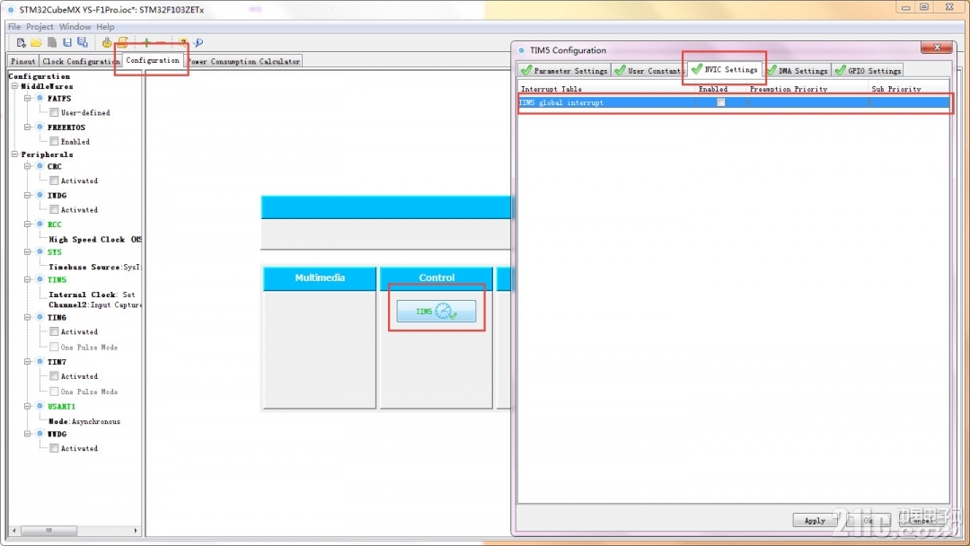This screenshot has height=546, width=970.
Task: Click the blue node icon beside IWDG
Action: (x=40, y=196)
